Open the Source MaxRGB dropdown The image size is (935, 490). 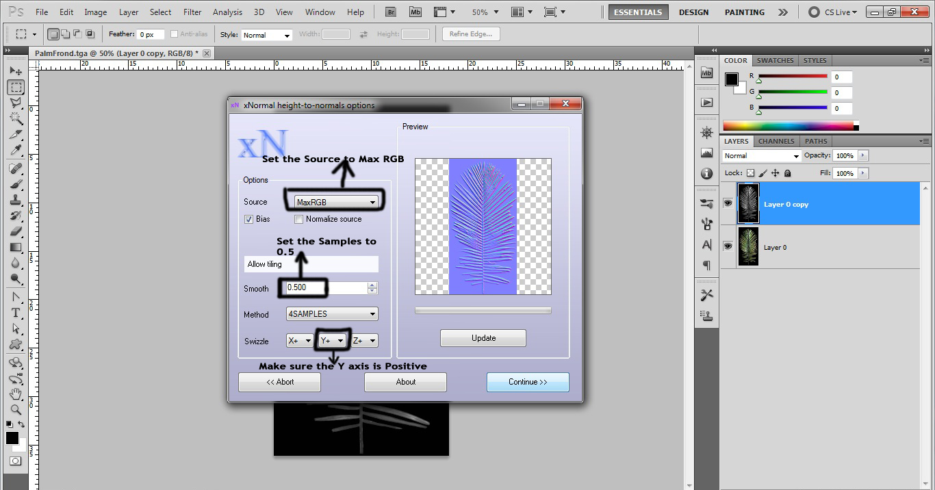tap(335, 202)
